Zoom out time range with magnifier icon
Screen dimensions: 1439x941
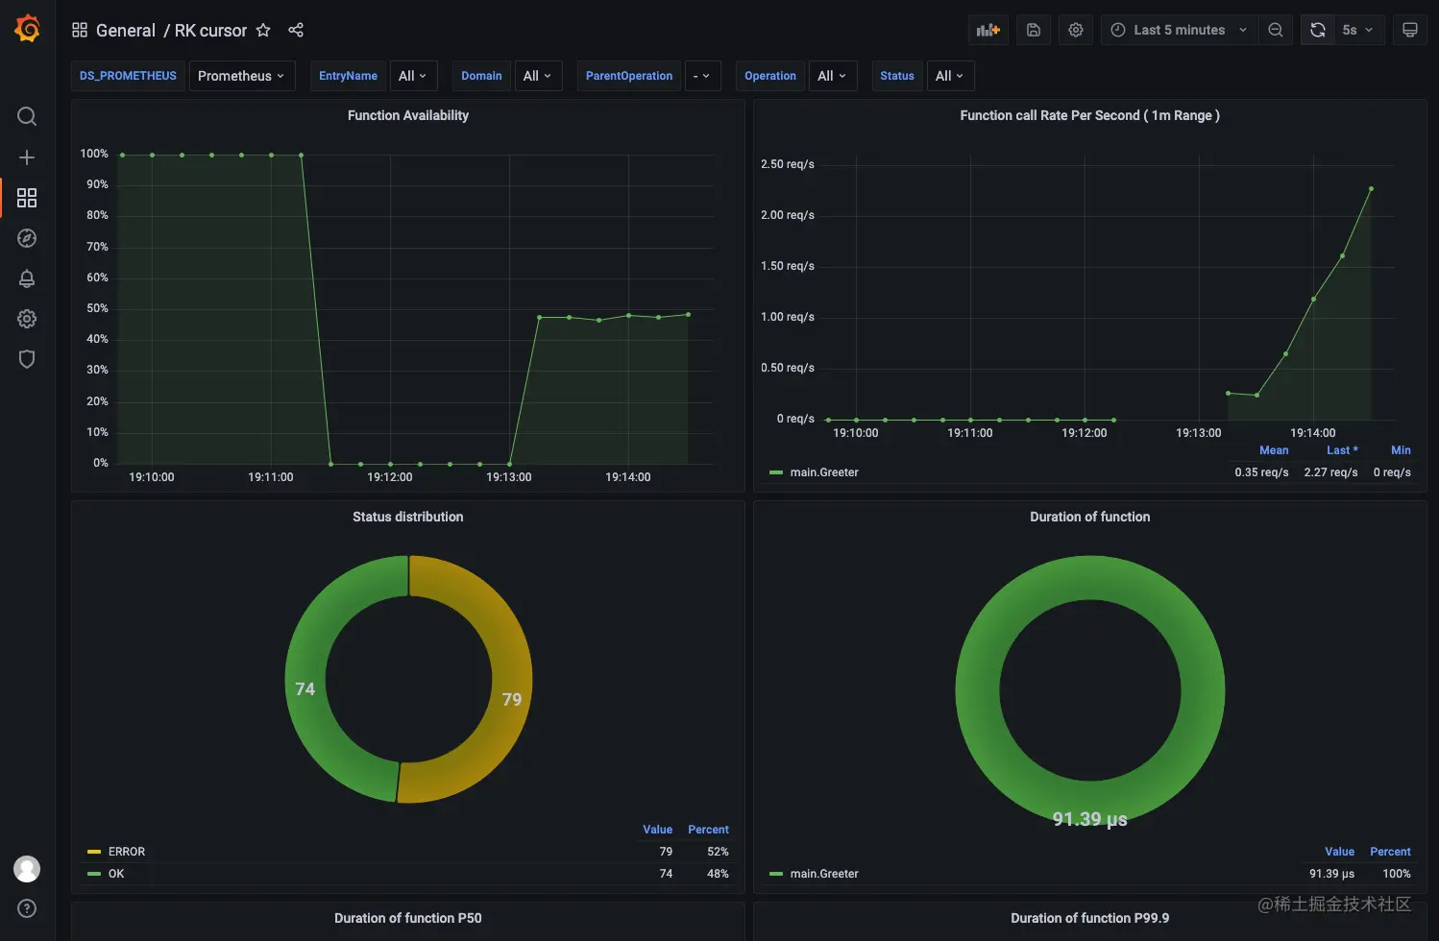coord(1276,30)
